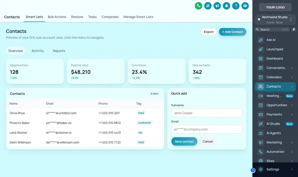Click the Ask AI sparkle icon
Viewport: 298px width, 177px height.
click(261, 40)
